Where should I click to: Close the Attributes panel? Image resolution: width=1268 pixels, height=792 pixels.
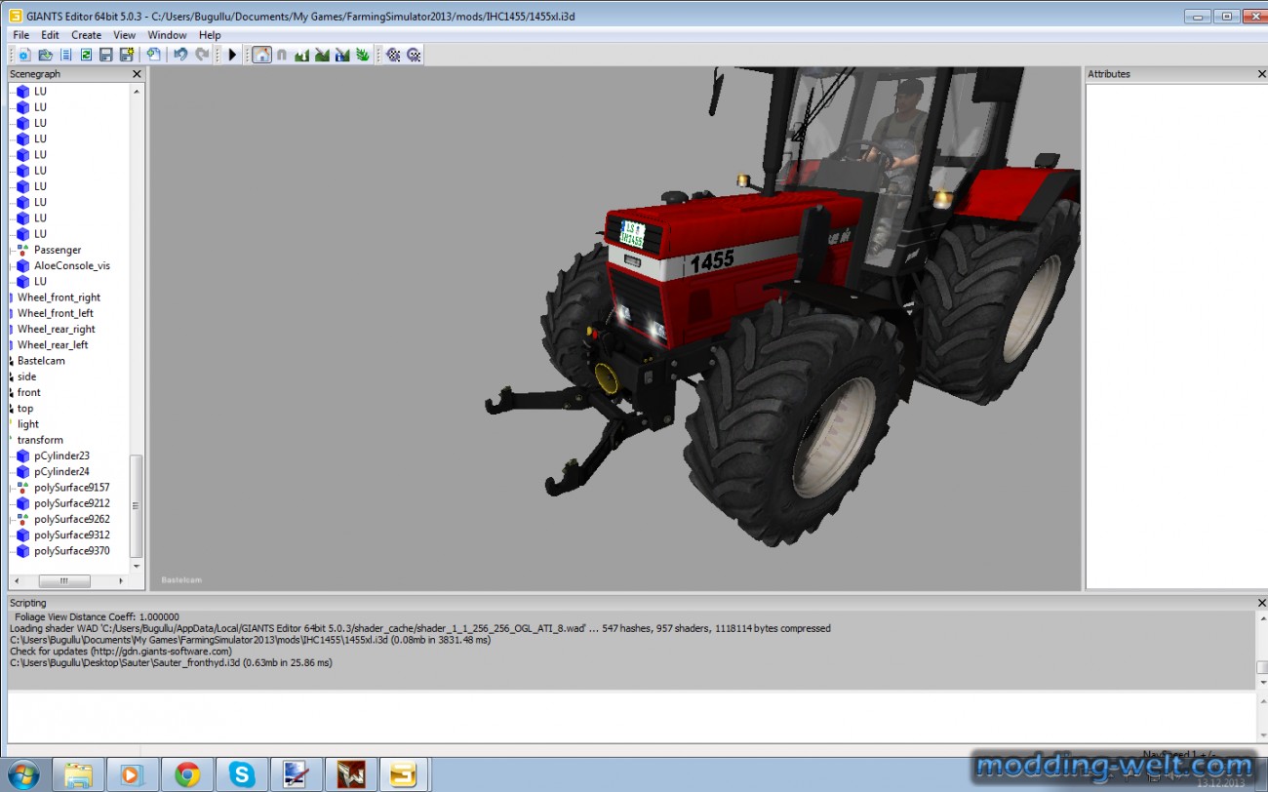point(1261,74)
